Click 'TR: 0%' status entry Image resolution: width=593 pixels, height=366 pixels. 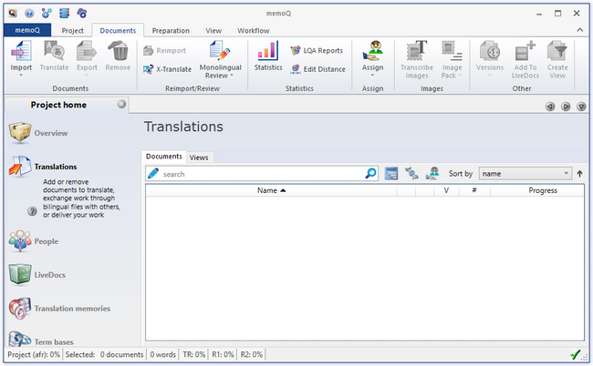[x=193, y=355]
